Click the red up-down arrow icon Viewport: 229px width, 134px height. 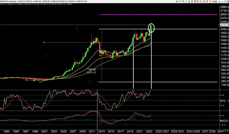(207, 1)
